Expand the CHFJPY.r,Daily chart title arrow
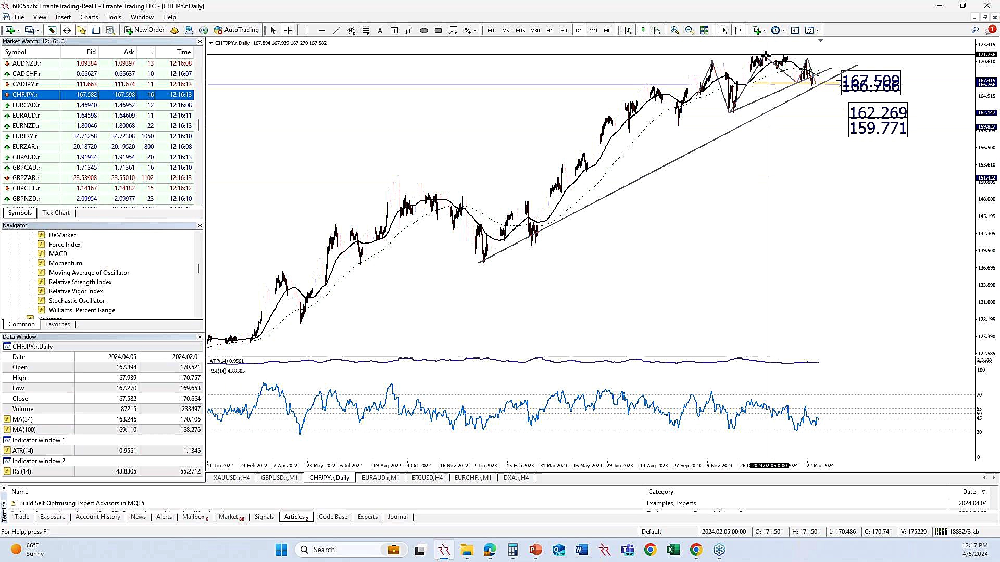 tap(210, 43)
